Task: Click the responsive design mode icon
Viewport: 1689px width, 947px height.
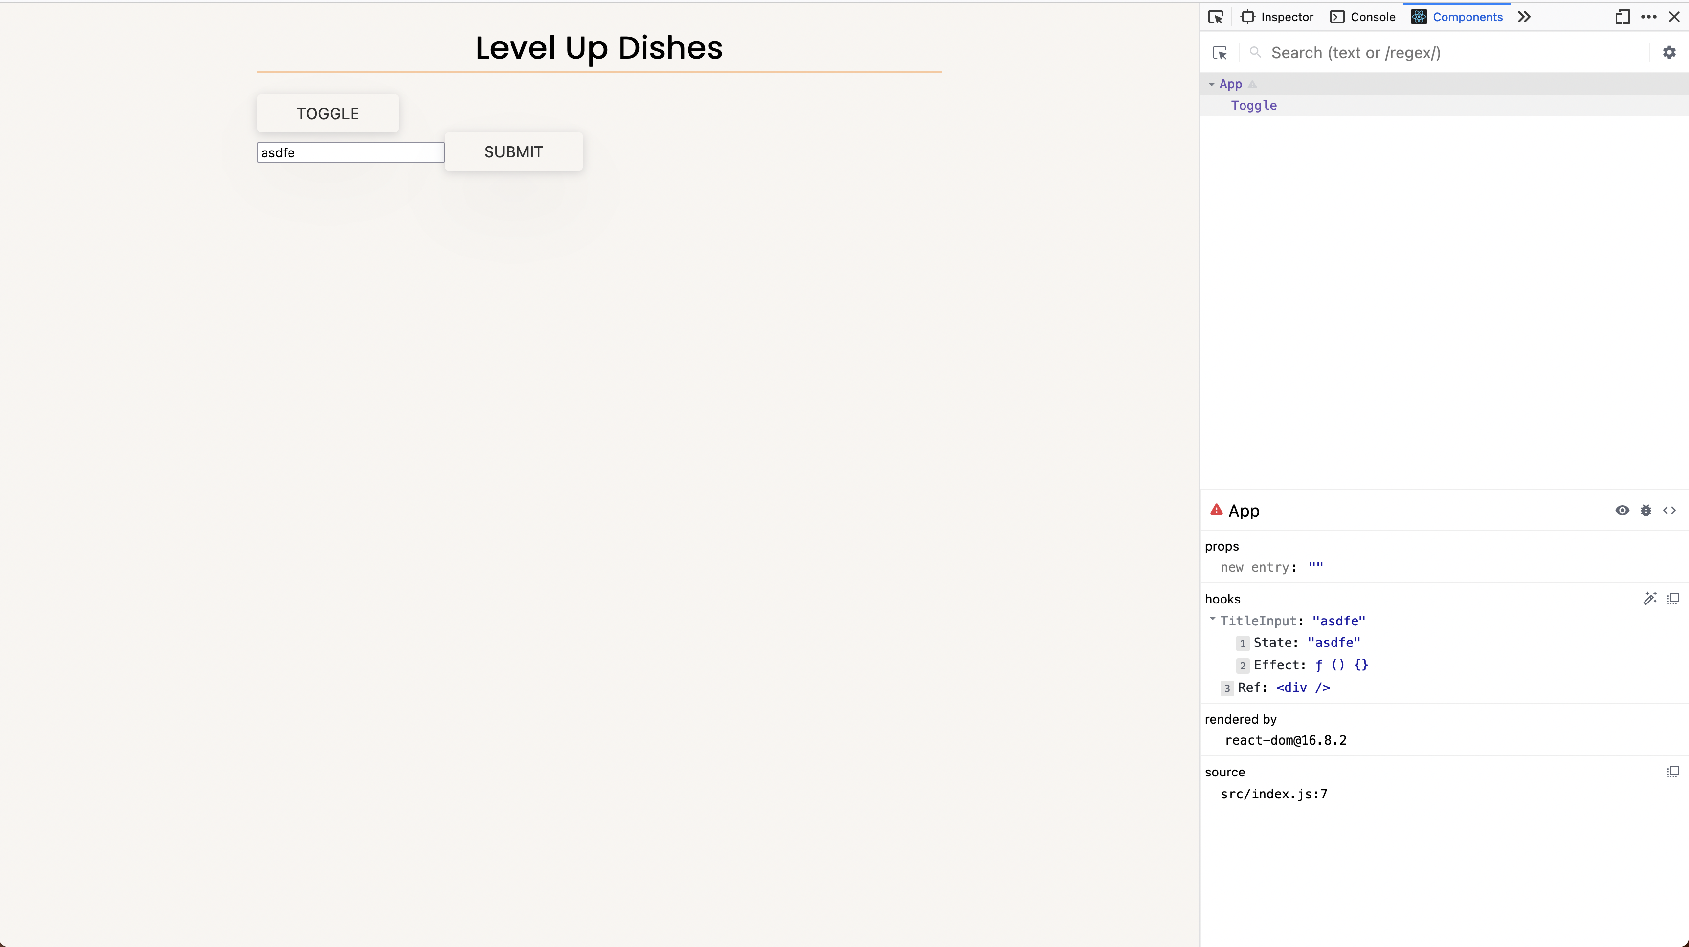Action: coord(1622,17)
